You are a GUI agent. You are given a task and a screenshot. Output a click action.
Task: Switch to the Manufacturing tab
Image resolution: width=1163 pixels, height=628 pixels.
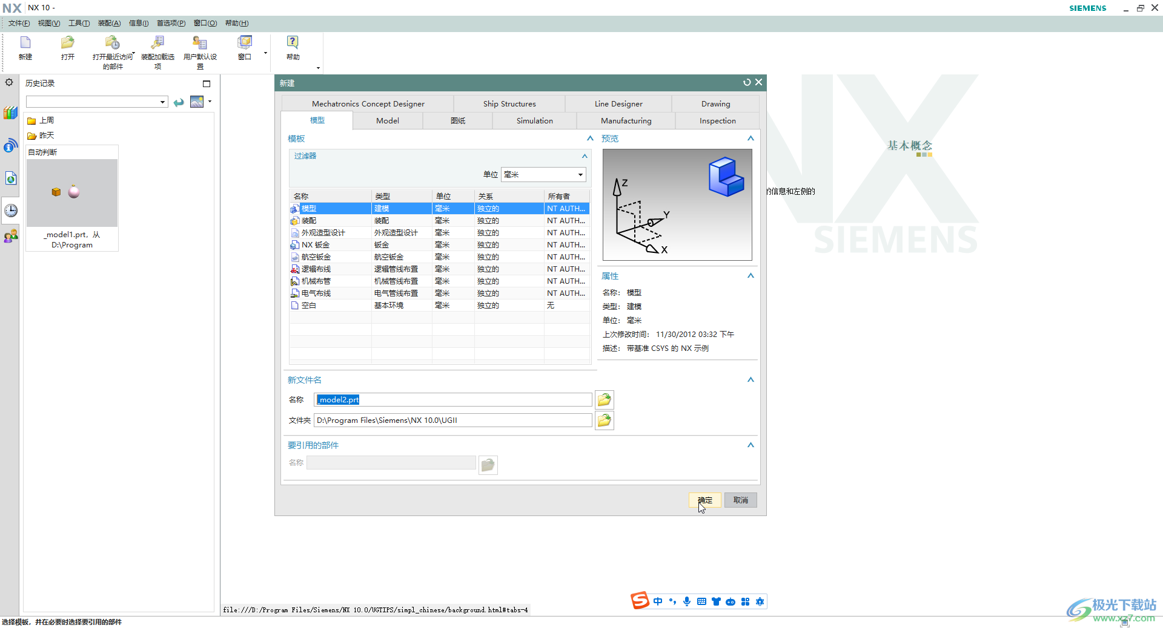[x=626, y=121]
